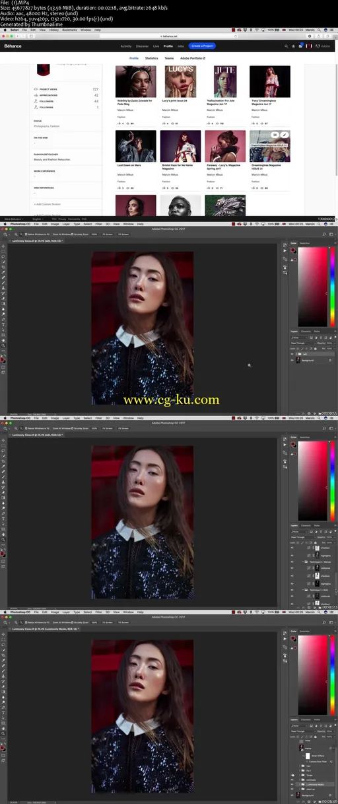Open the Adobe Portfolio tab on Behance
Screen dimensions: 338x804
point(193,58)
